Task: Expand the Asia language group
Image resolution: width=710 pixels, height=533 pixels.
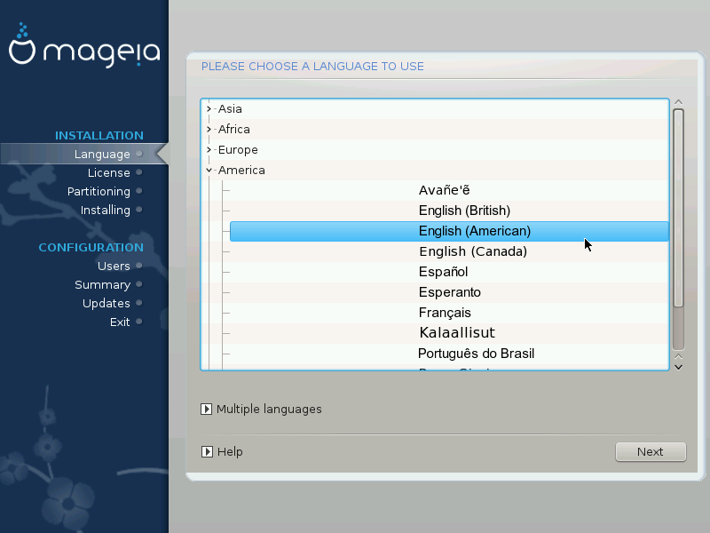Action: point(209,108)
